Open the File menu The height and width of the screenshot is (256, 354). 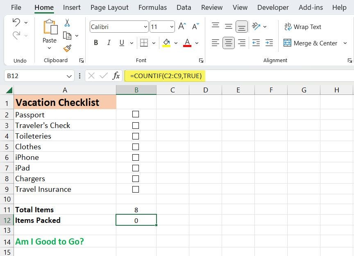[16, 7]
